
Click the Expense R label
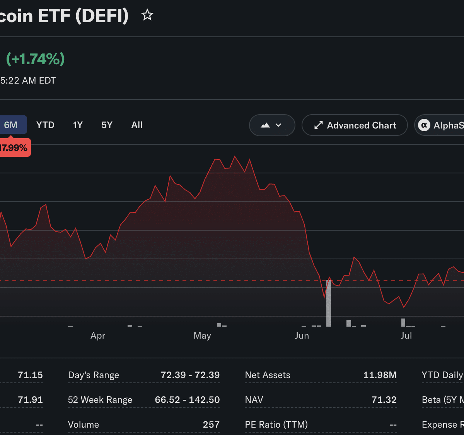point(443,425)
